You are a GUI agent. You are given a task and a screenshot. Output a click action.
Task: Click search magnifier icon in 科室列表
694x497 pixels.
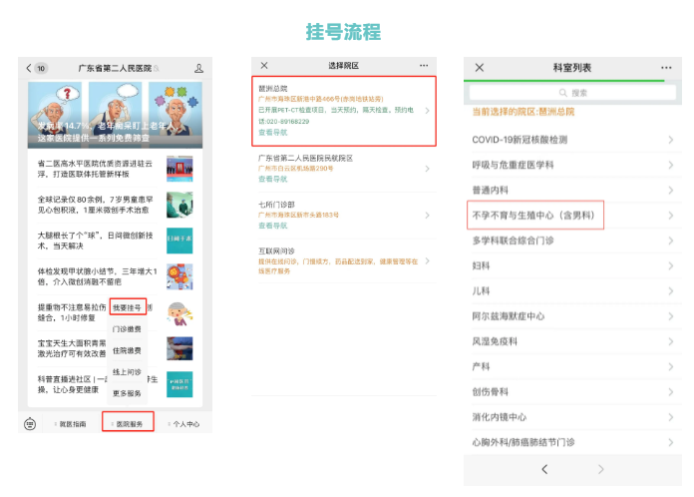[x=563, y=93]
